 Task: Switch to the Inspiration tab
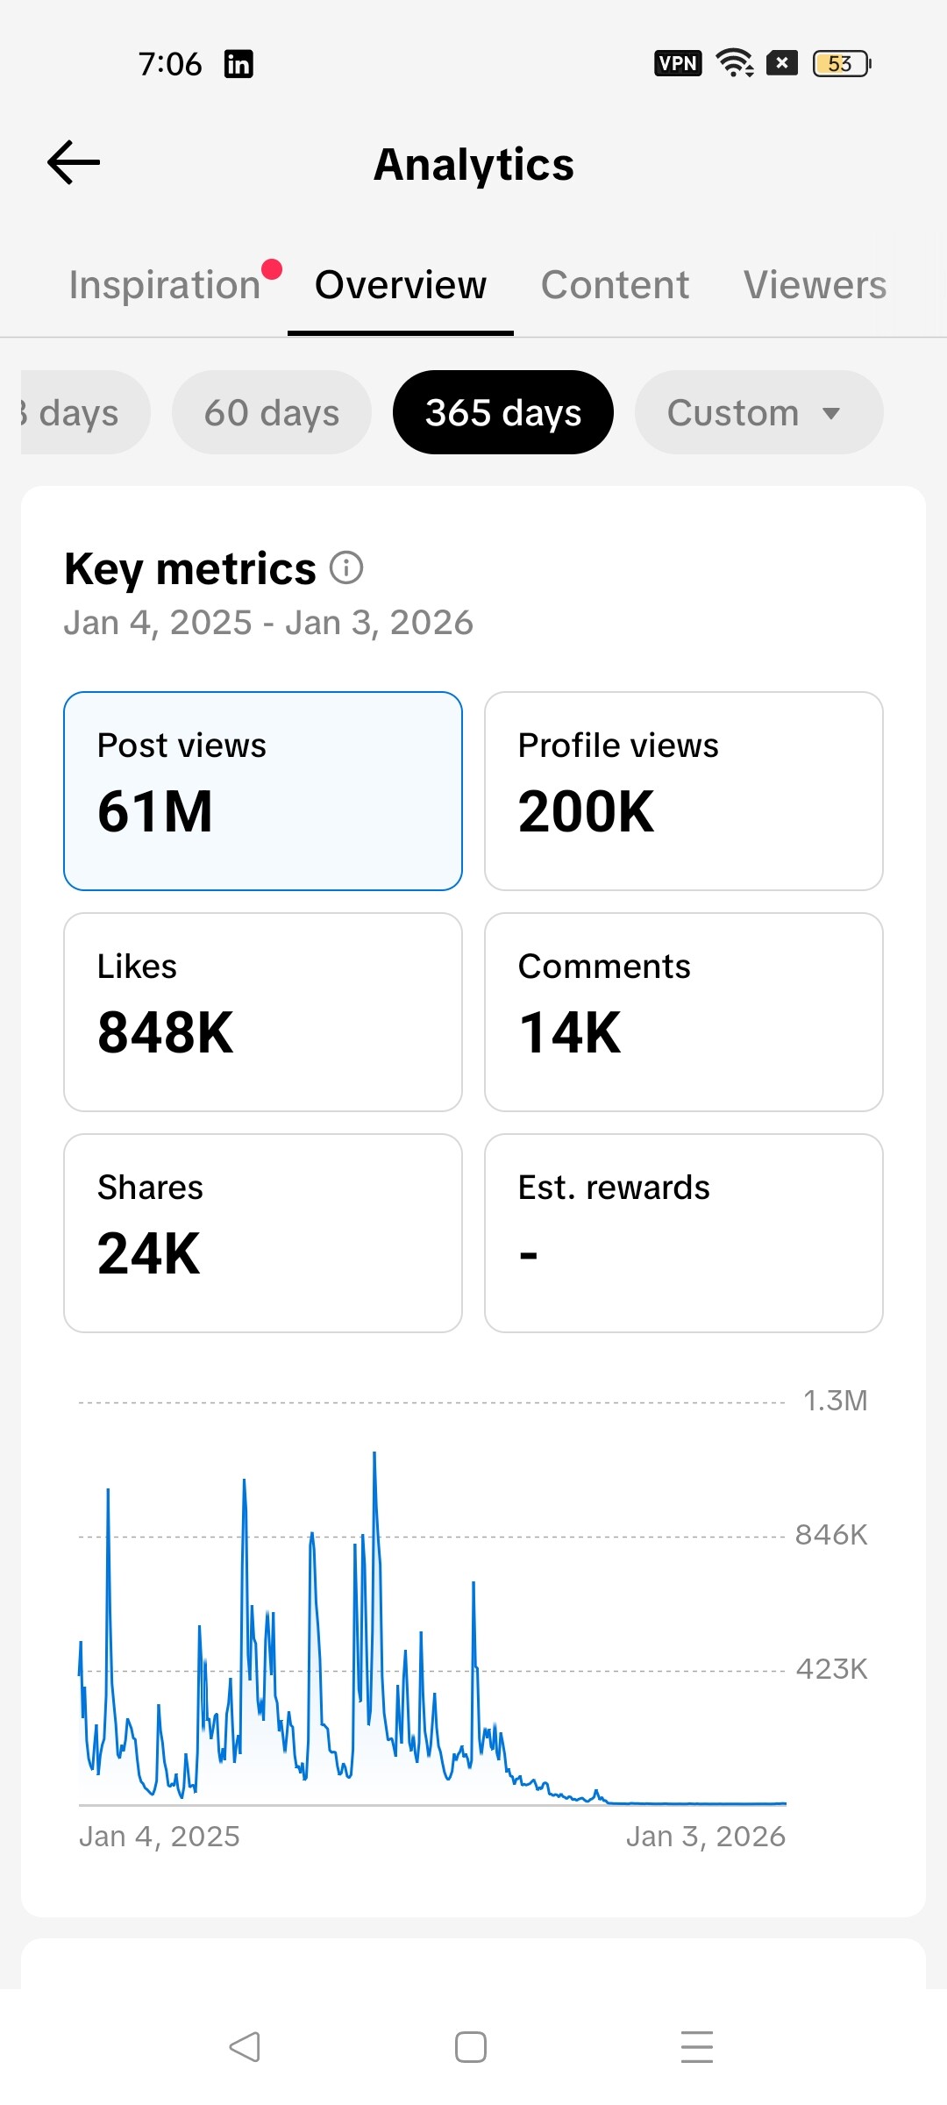click(x=165, y=285)
